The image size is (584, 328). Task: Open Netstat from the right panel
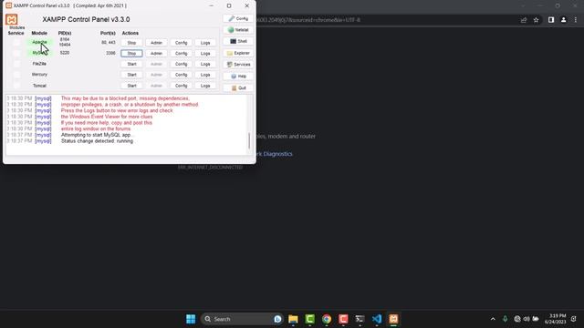pos(238,30)
